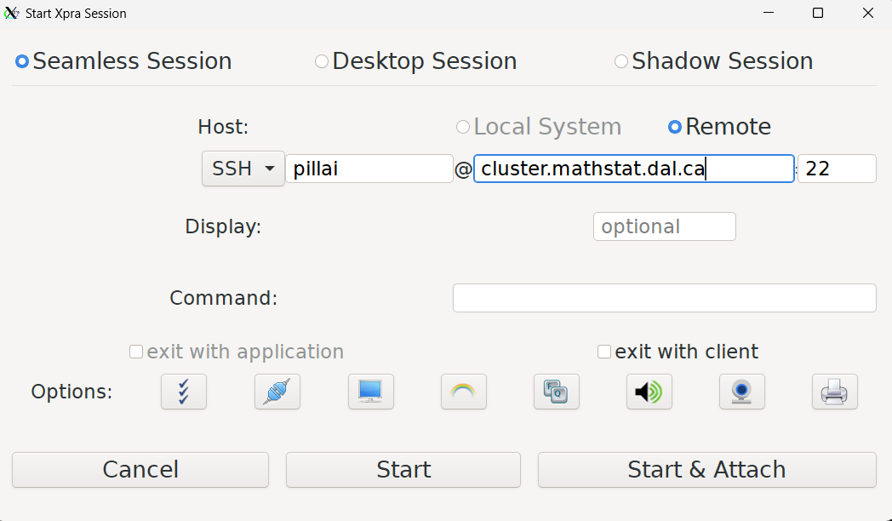
Task: Click the Command input field
Action: coord(664,298)
